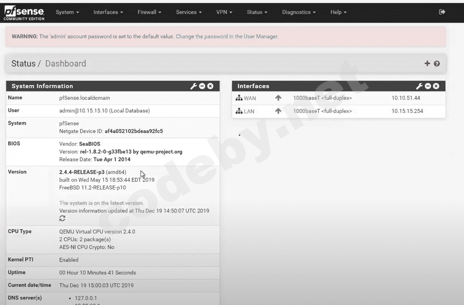Click the logout icon in navbar
Image resolution: width=464 pixels, height=305 pixels.
442,12
